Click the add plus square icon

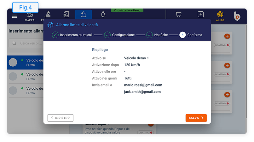click(201, 15)
